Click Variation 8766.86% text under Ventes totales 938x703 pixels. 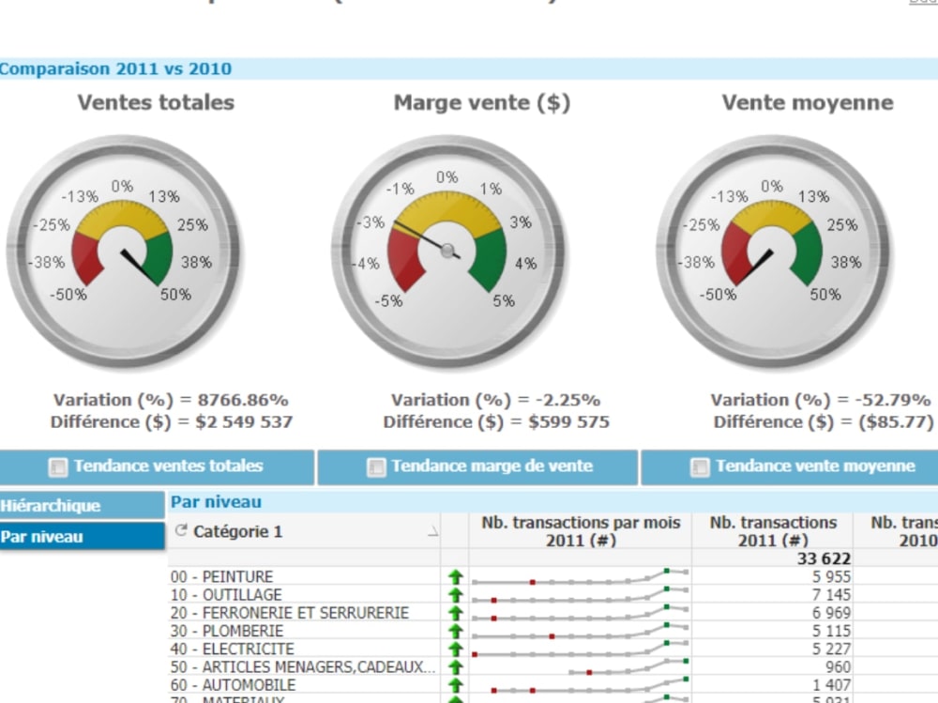point(171,400)
